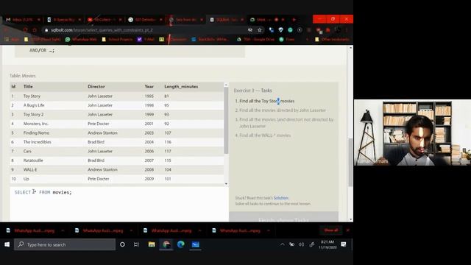Close the downloads bar

pos(347,230)
